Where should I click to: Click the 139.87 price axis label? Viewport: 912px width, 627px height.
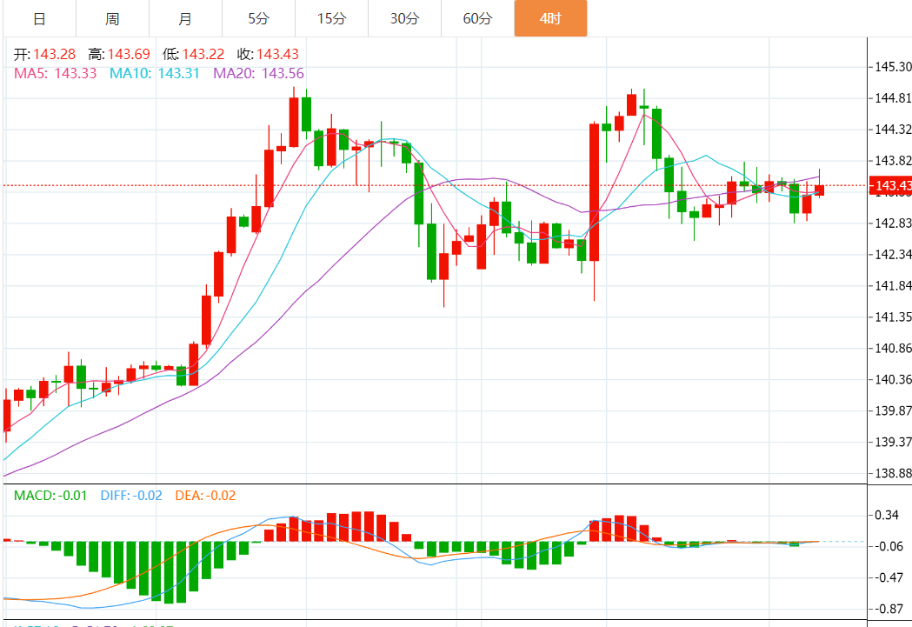[x=893, y=410]
